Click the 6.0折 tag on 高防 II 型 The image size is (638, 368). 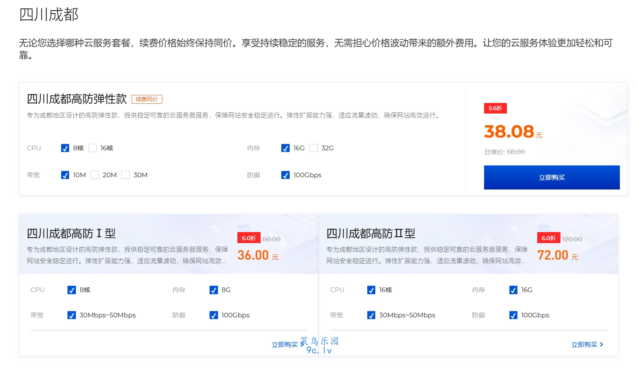(549, 238)
